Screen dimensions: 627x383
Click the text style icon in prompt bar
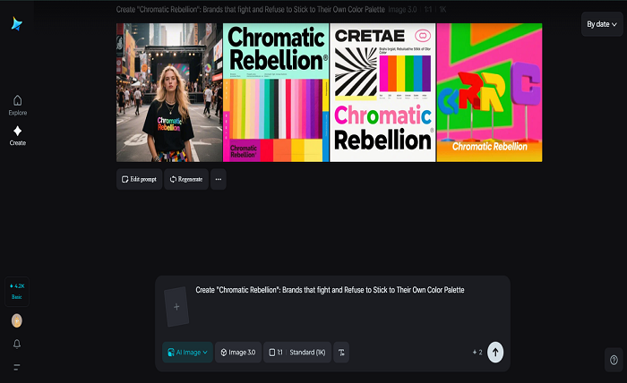341,353
